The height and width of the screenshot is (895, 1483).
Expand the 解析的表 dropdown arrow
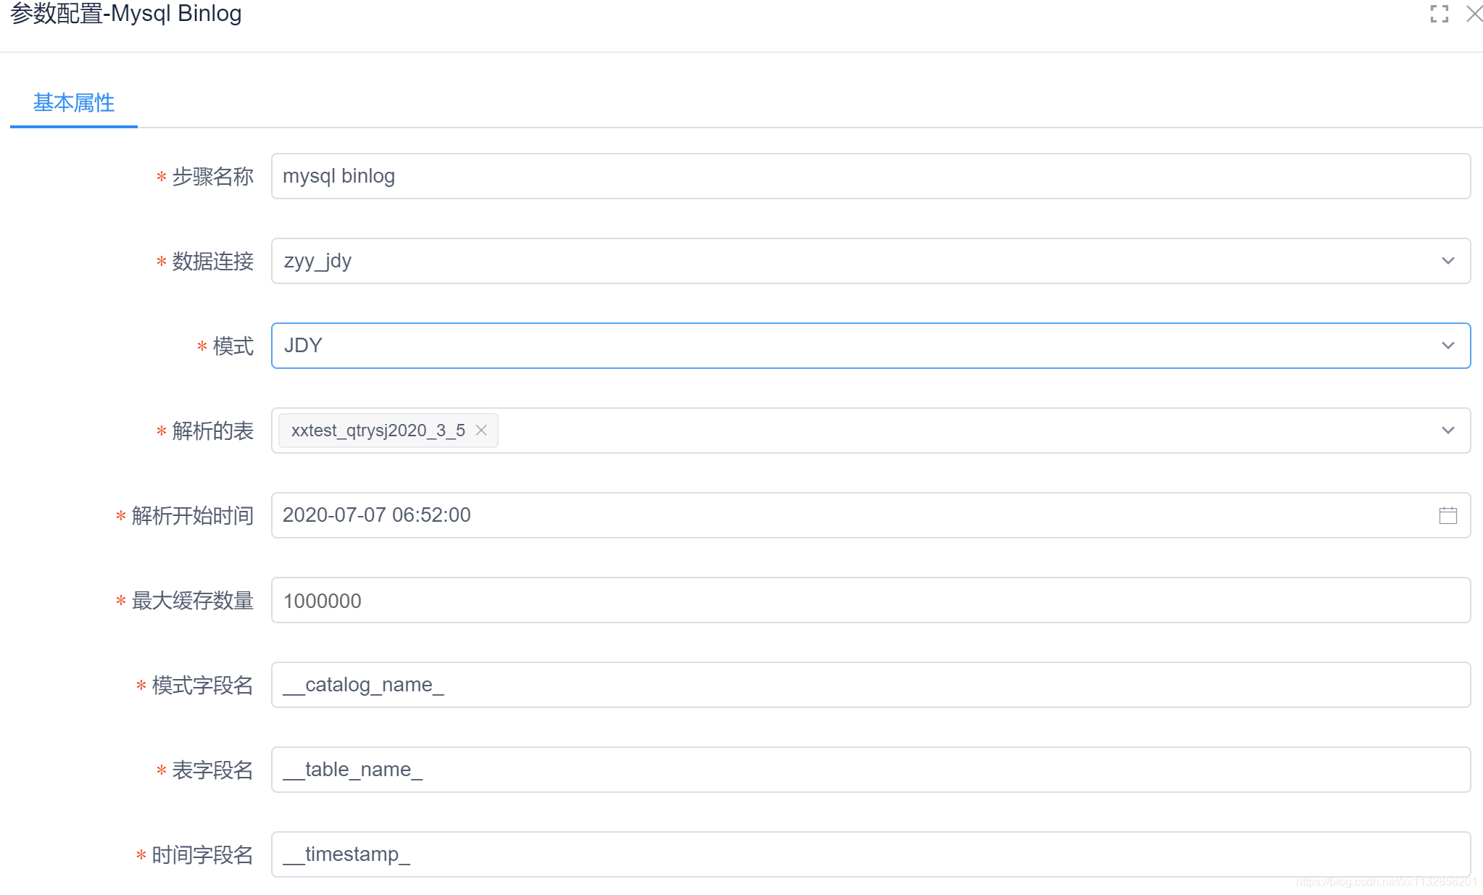pyautogui.click(x=1447, y=430)
